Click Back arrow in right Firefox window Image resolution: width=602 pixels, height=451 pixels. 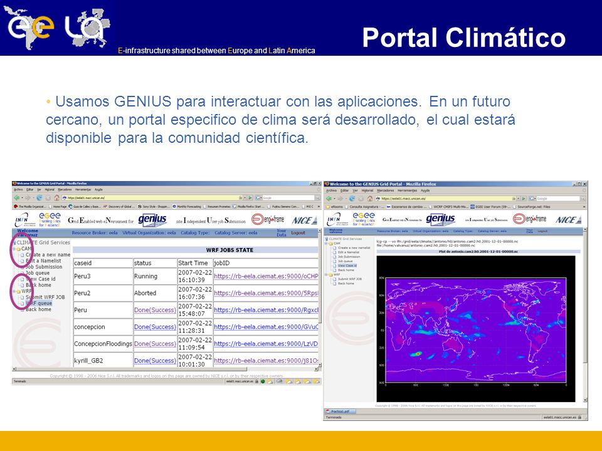click(329, 199)
